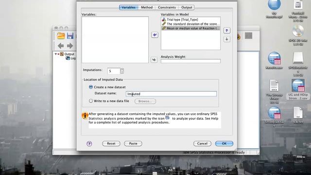Select the KW.txt desktop file

[x=298, y=113]
